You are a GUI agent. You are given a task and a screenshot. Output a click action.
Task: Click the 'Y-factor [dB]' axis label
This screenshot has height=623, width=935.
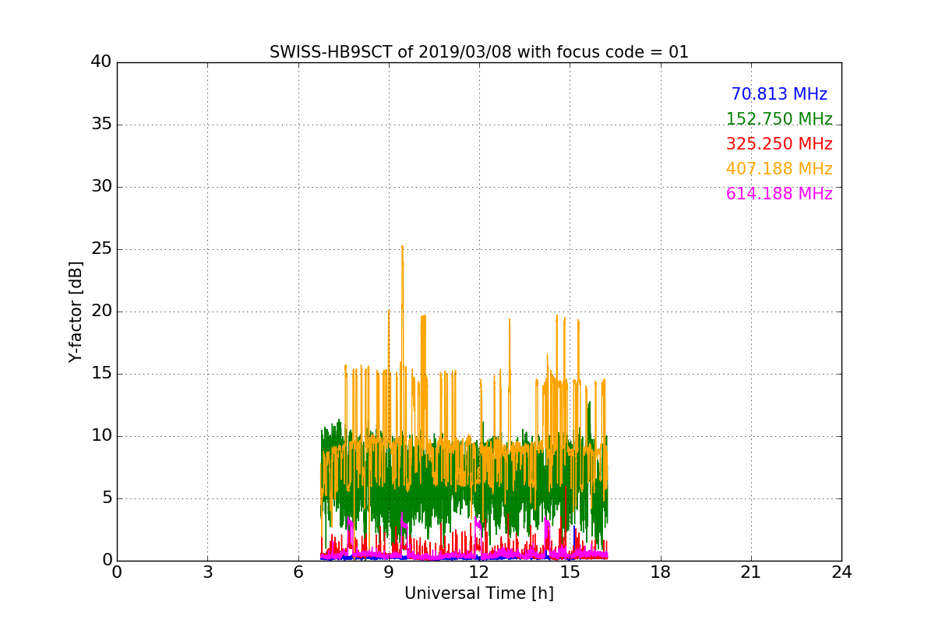(x=76, y=311)
